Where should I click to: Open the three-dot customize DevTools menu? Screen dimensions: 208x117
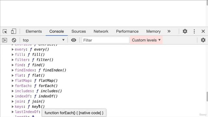(x=194, y=31)
